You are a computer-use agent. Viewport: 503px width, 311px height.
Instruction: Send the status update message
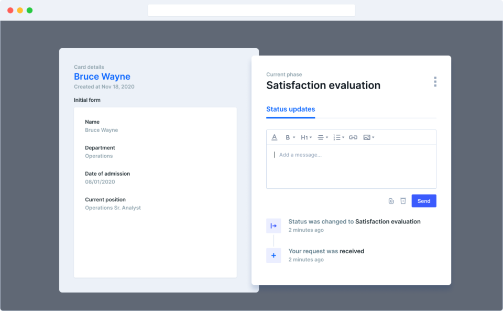point(423,200)
